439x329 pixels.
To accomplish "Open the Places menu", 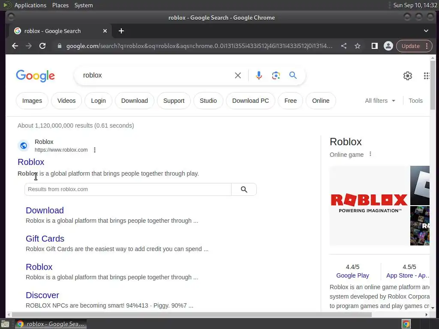I will 60,5.
